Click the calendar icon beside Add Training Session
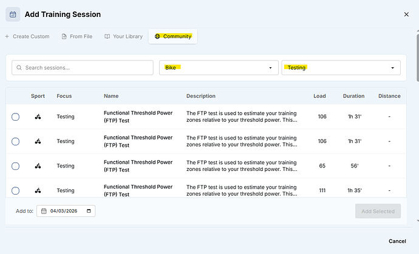The image size is (419, 254). (x=13, y=14)
